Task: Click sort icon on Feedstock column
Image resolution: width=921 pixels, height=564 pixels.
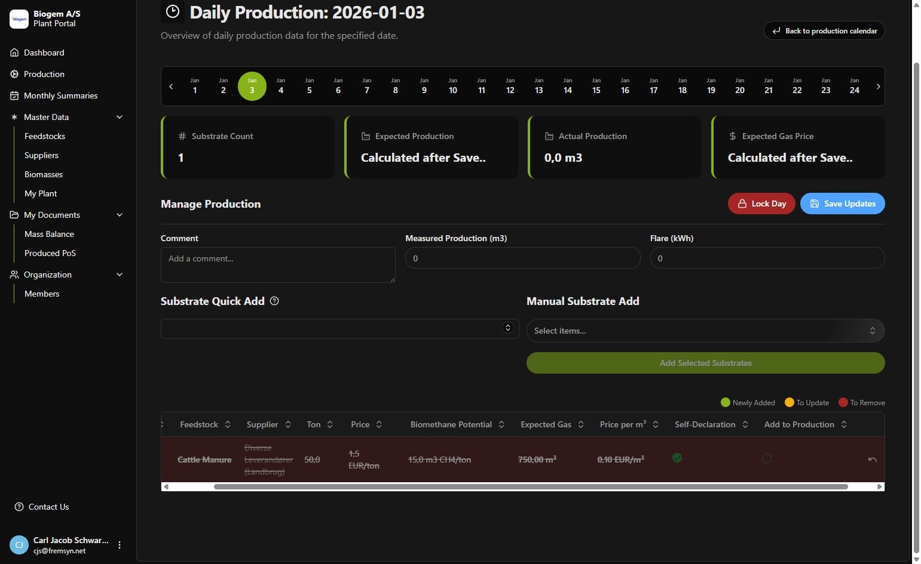Action: coord(228,424)
